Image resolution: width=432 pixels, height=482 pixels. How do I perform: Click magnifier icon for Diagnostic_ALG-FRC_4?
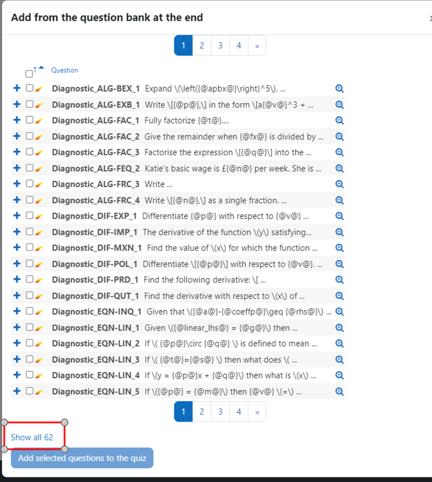pyautogui.click(x=339, y=200)
